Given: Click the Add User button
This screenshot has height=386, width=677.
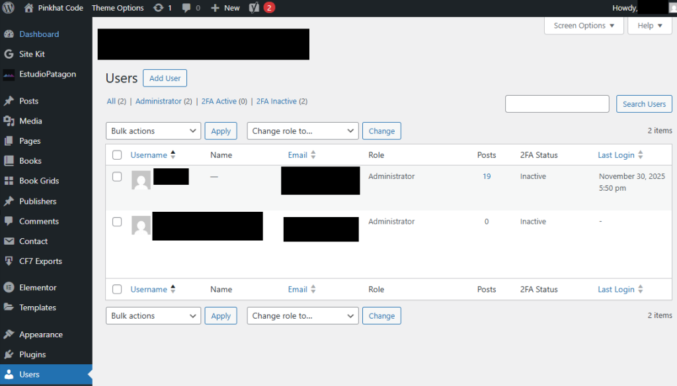Looking at the screenshot, I should [x=165, y=78].
